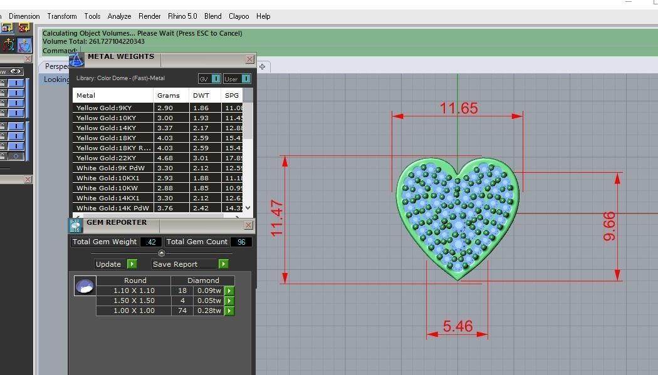
Task: Open the Render menu
Action: [x=149, y=16]
